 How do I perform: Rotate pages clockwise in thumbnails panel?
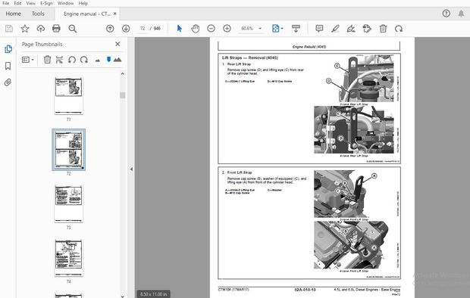click(84, 60)
